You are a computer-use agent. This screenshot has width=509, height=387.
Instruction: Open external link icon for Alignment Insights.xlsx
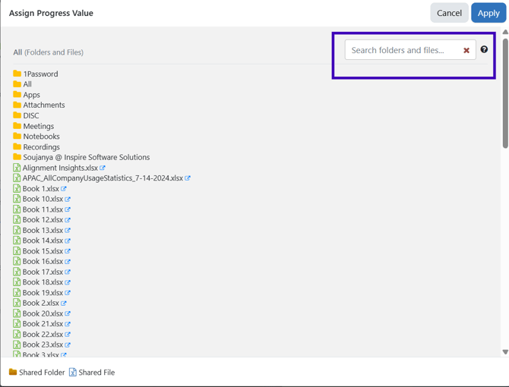tap(103, 168)
